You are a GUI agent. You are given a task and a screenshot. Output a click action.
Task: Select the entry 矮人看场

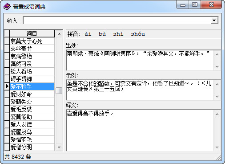pos(32,71)
